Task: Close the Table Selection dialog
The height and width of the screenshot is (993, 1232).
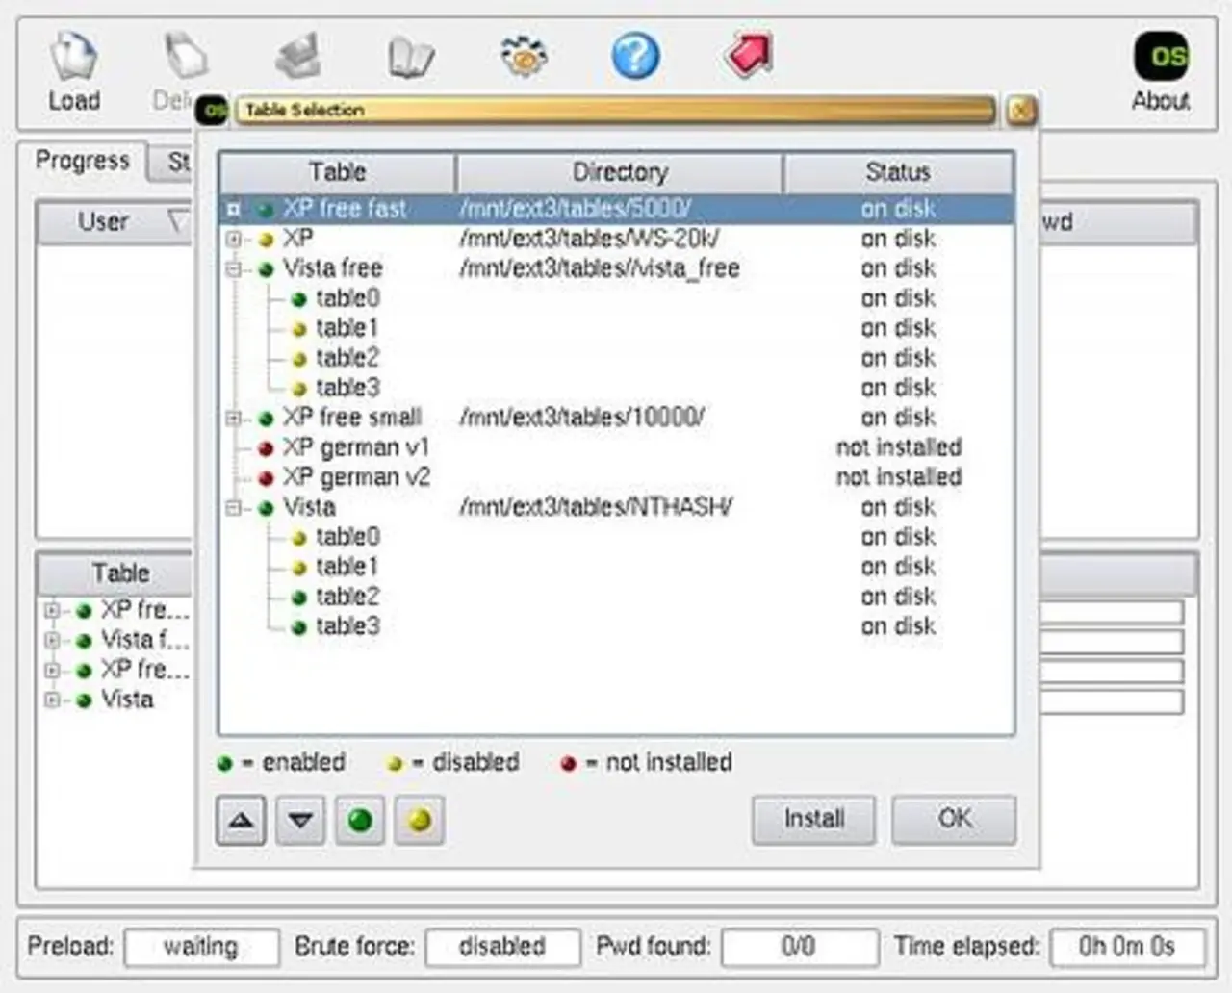Action: pos(1021,111)
